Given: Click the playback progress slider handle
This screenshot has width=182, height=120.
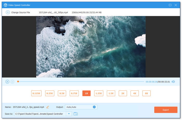Looking at the screenshot, I should [x=18, y=82].
